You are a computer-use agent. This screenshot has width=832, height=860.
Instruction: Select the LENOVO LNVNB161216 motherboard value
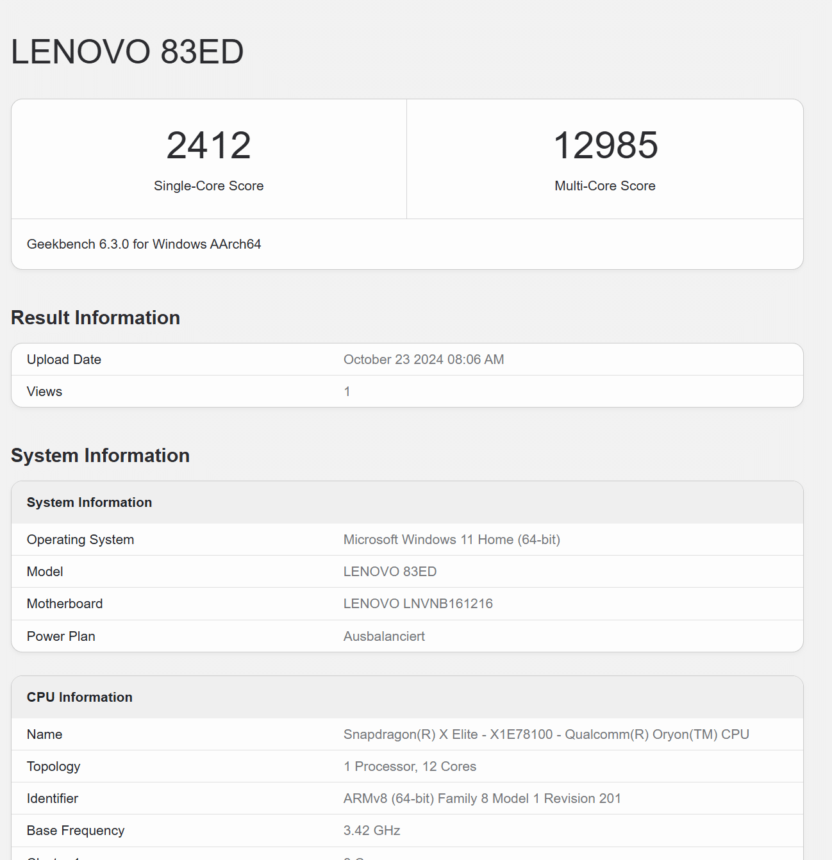[419, 604]
